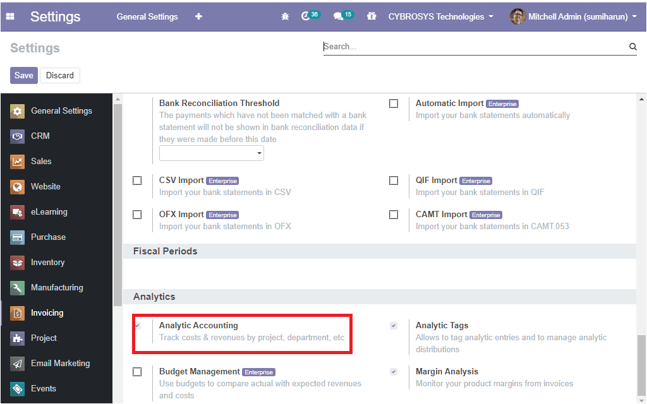Click the sidebar vertical scrollbar thumb
The image size is (647, 404).
point(118,205)
